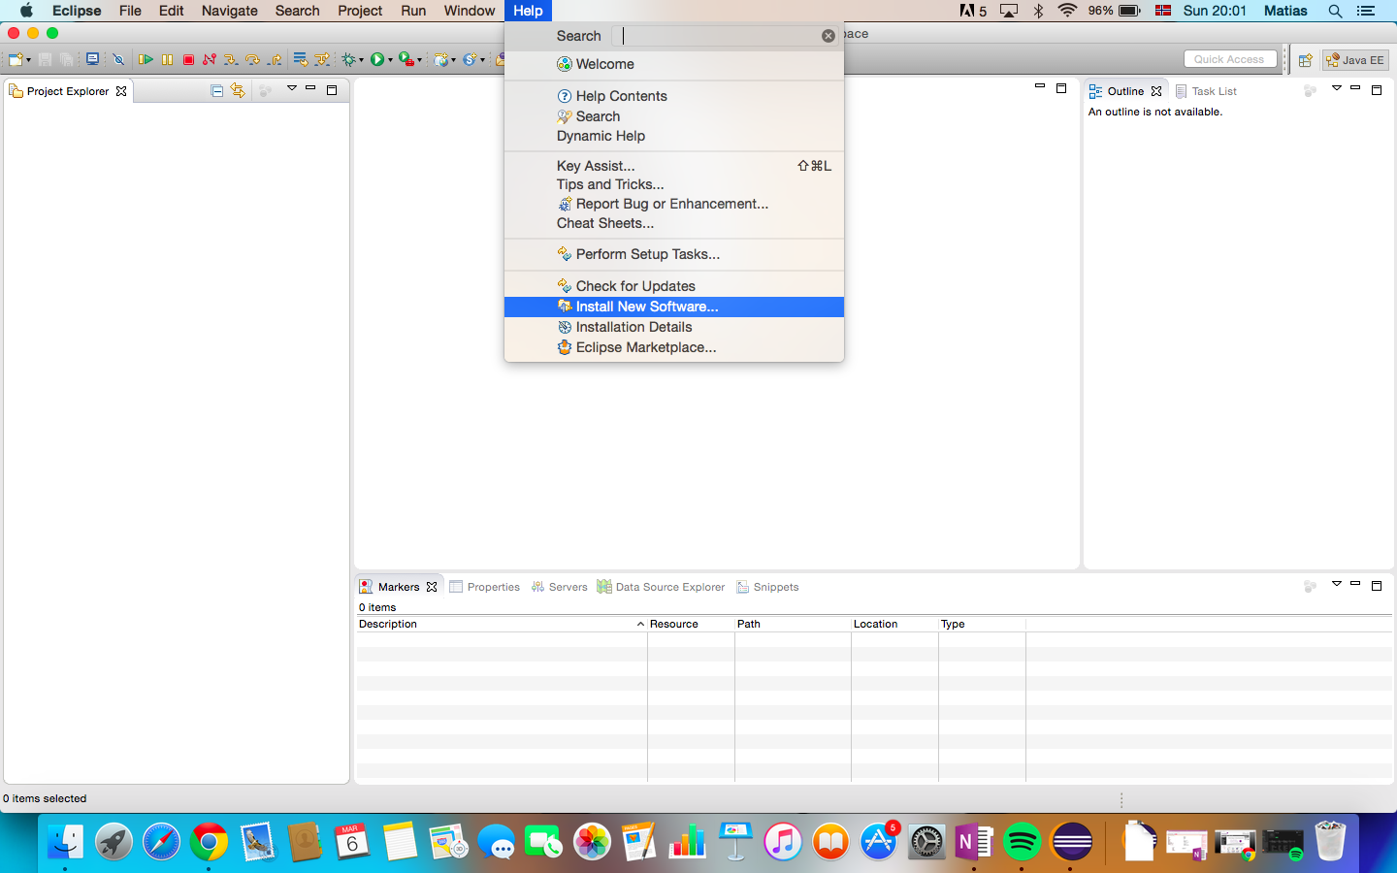This screenshot has height=873, width=1397.
Task: Toggle Link with Editor in Project Explorer
Action: pyautogui.click(x=238, y=90)
